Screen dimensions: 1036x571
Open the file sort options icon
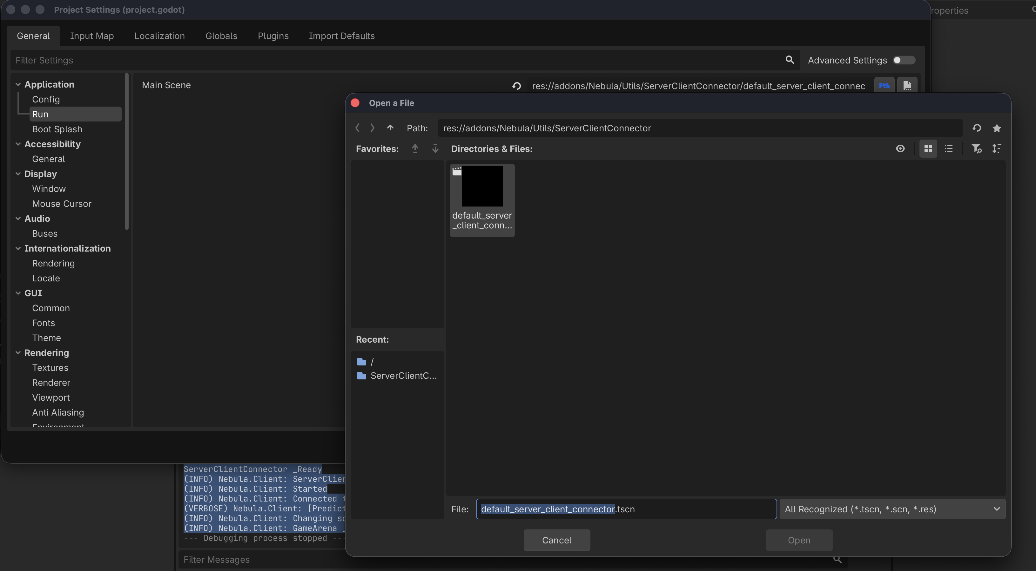(997, 149)
